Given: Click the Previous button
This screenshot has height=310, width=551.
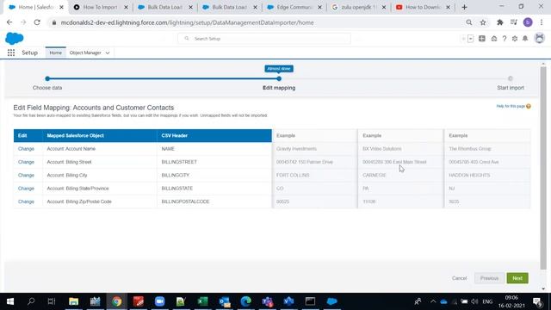Looking at the screenshot, I should tap(489, 278).
